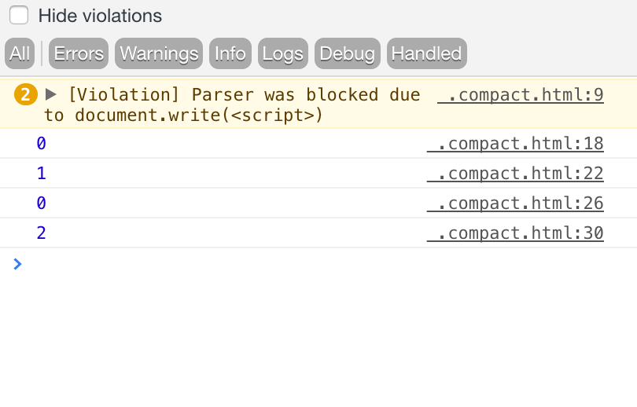
Task: Open source link .compact.html:26
Action: click(515, 203)
